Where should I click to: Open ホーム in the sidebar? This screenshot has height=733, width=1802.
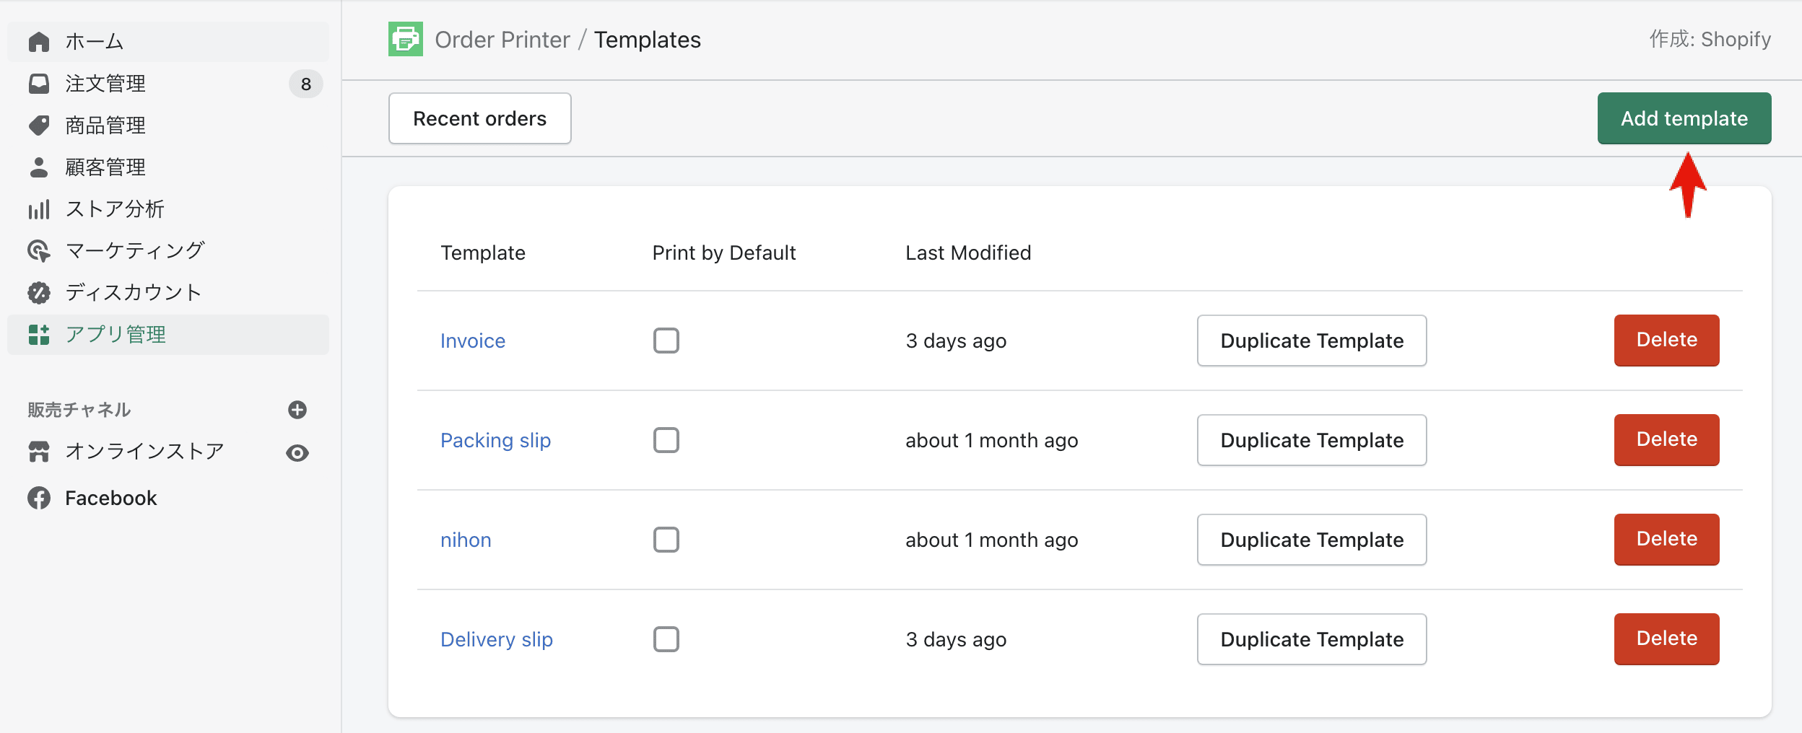coord(168,42)
